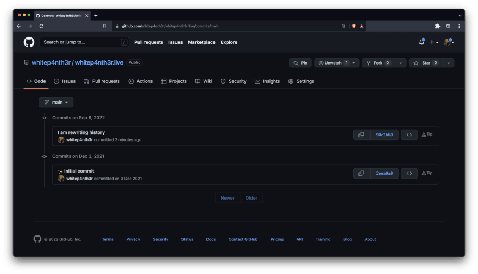
Task: Focus the Search or jump to field
Action: click(x=84, y=42)
